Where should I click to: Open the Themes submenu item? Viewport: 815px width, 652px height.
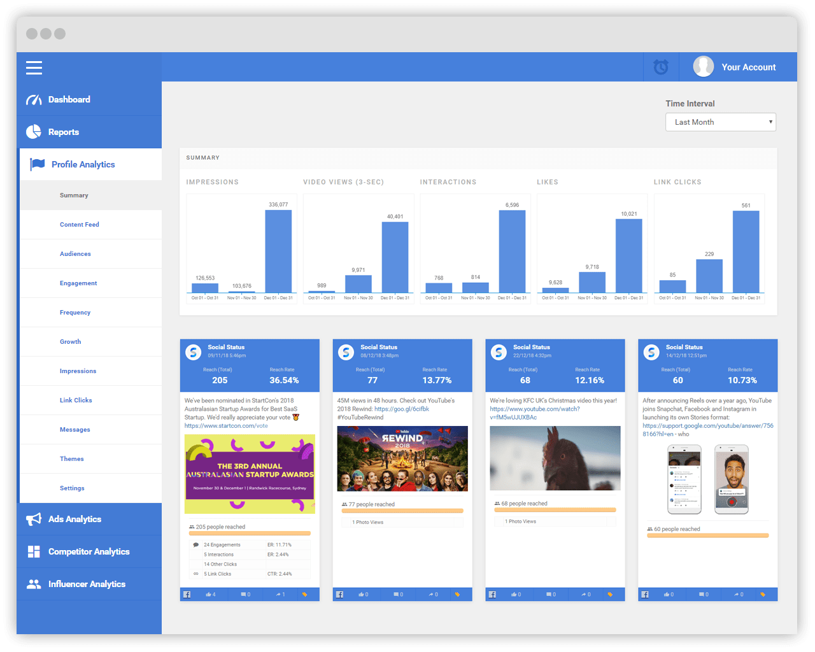click(x=90, y=459)
